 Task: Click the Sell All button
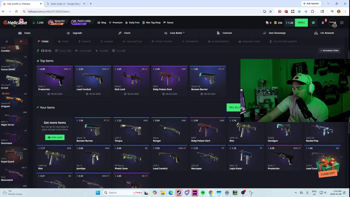(x=234, y=107)
